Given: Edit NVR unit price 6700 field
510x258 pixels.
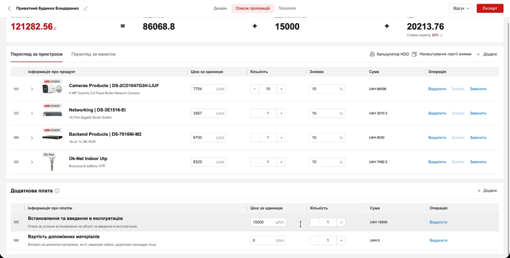Looking at the screenshot, I should (x=208, y=138).
